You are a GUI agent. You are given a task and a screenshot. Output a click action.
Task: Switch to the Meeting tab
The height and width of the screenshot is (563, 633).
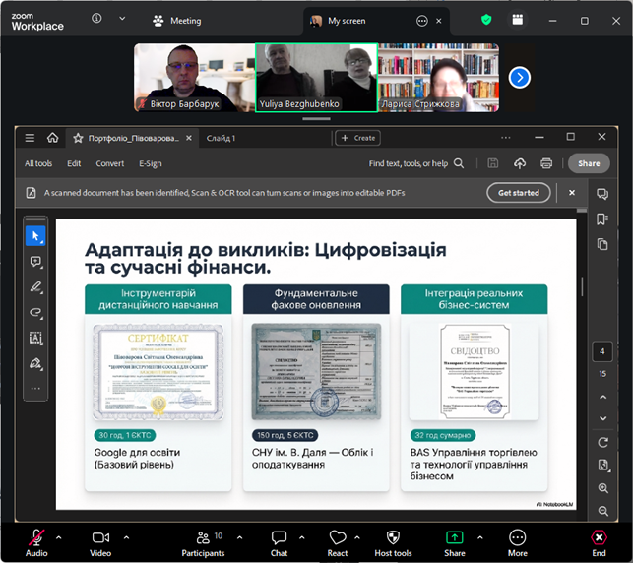point(177,21)
